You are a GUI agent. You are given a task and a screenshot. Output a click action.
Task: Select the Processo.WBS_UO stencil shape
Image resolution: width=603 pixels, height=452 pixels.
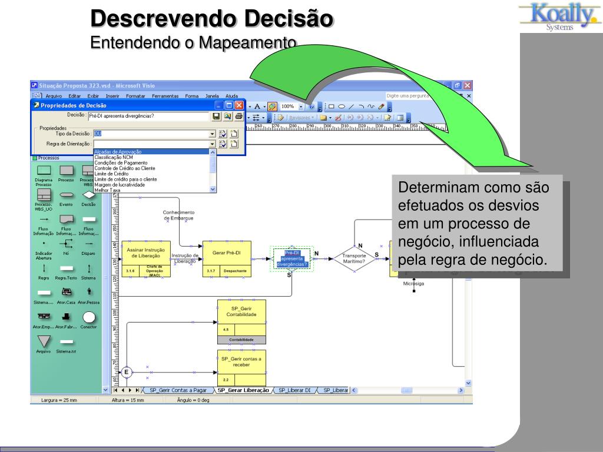click(x=44, y=195)
